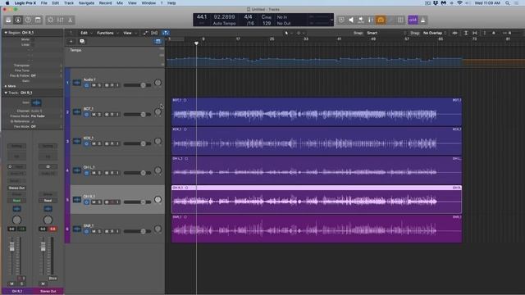
Task: Open Freeze Mode Pre Fader dropdown
Action: tap(46, 116)
